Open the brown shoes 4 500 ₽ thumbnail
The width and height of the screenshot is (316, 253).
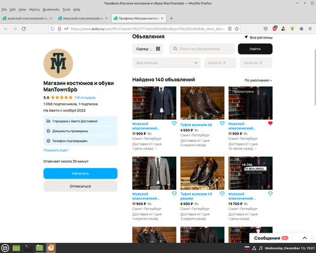pos(202,103)
